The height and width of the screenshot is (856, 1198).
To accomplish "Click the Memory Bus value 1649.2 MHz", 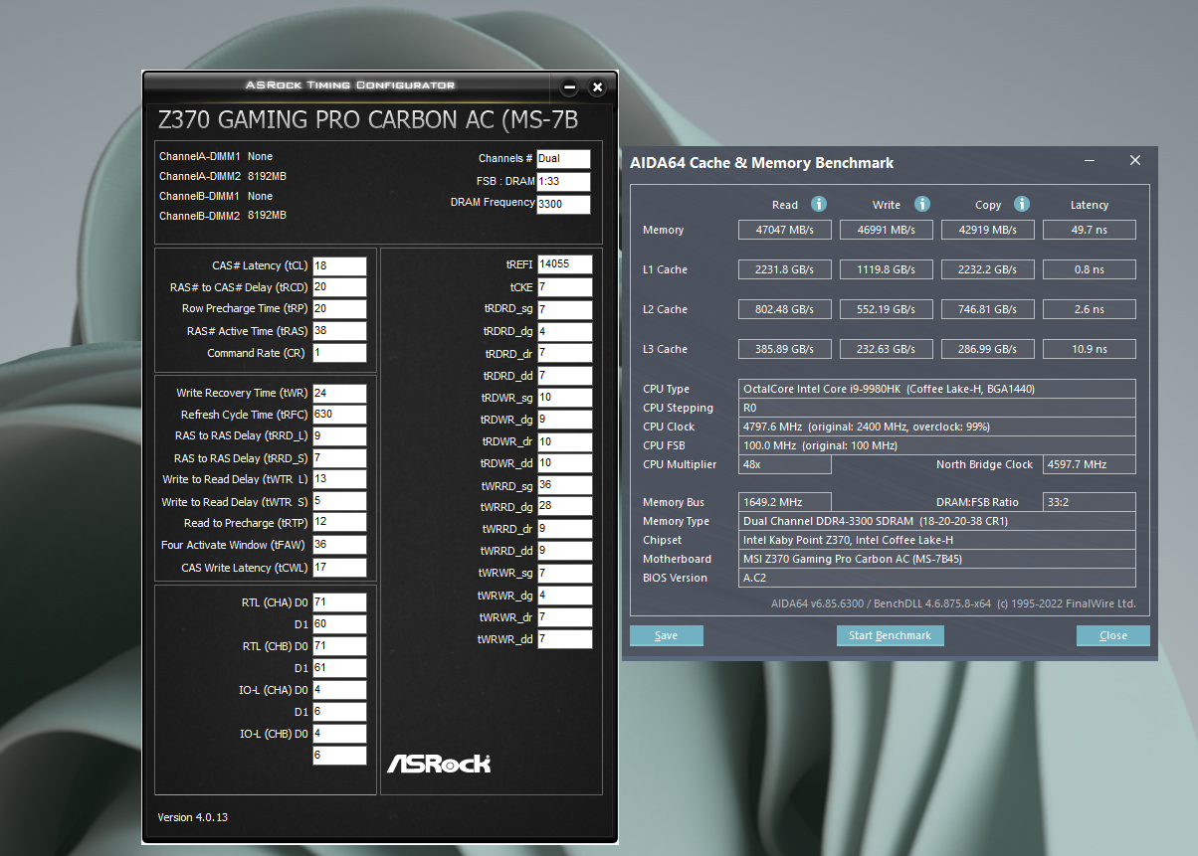I will (x=785, y=502).
